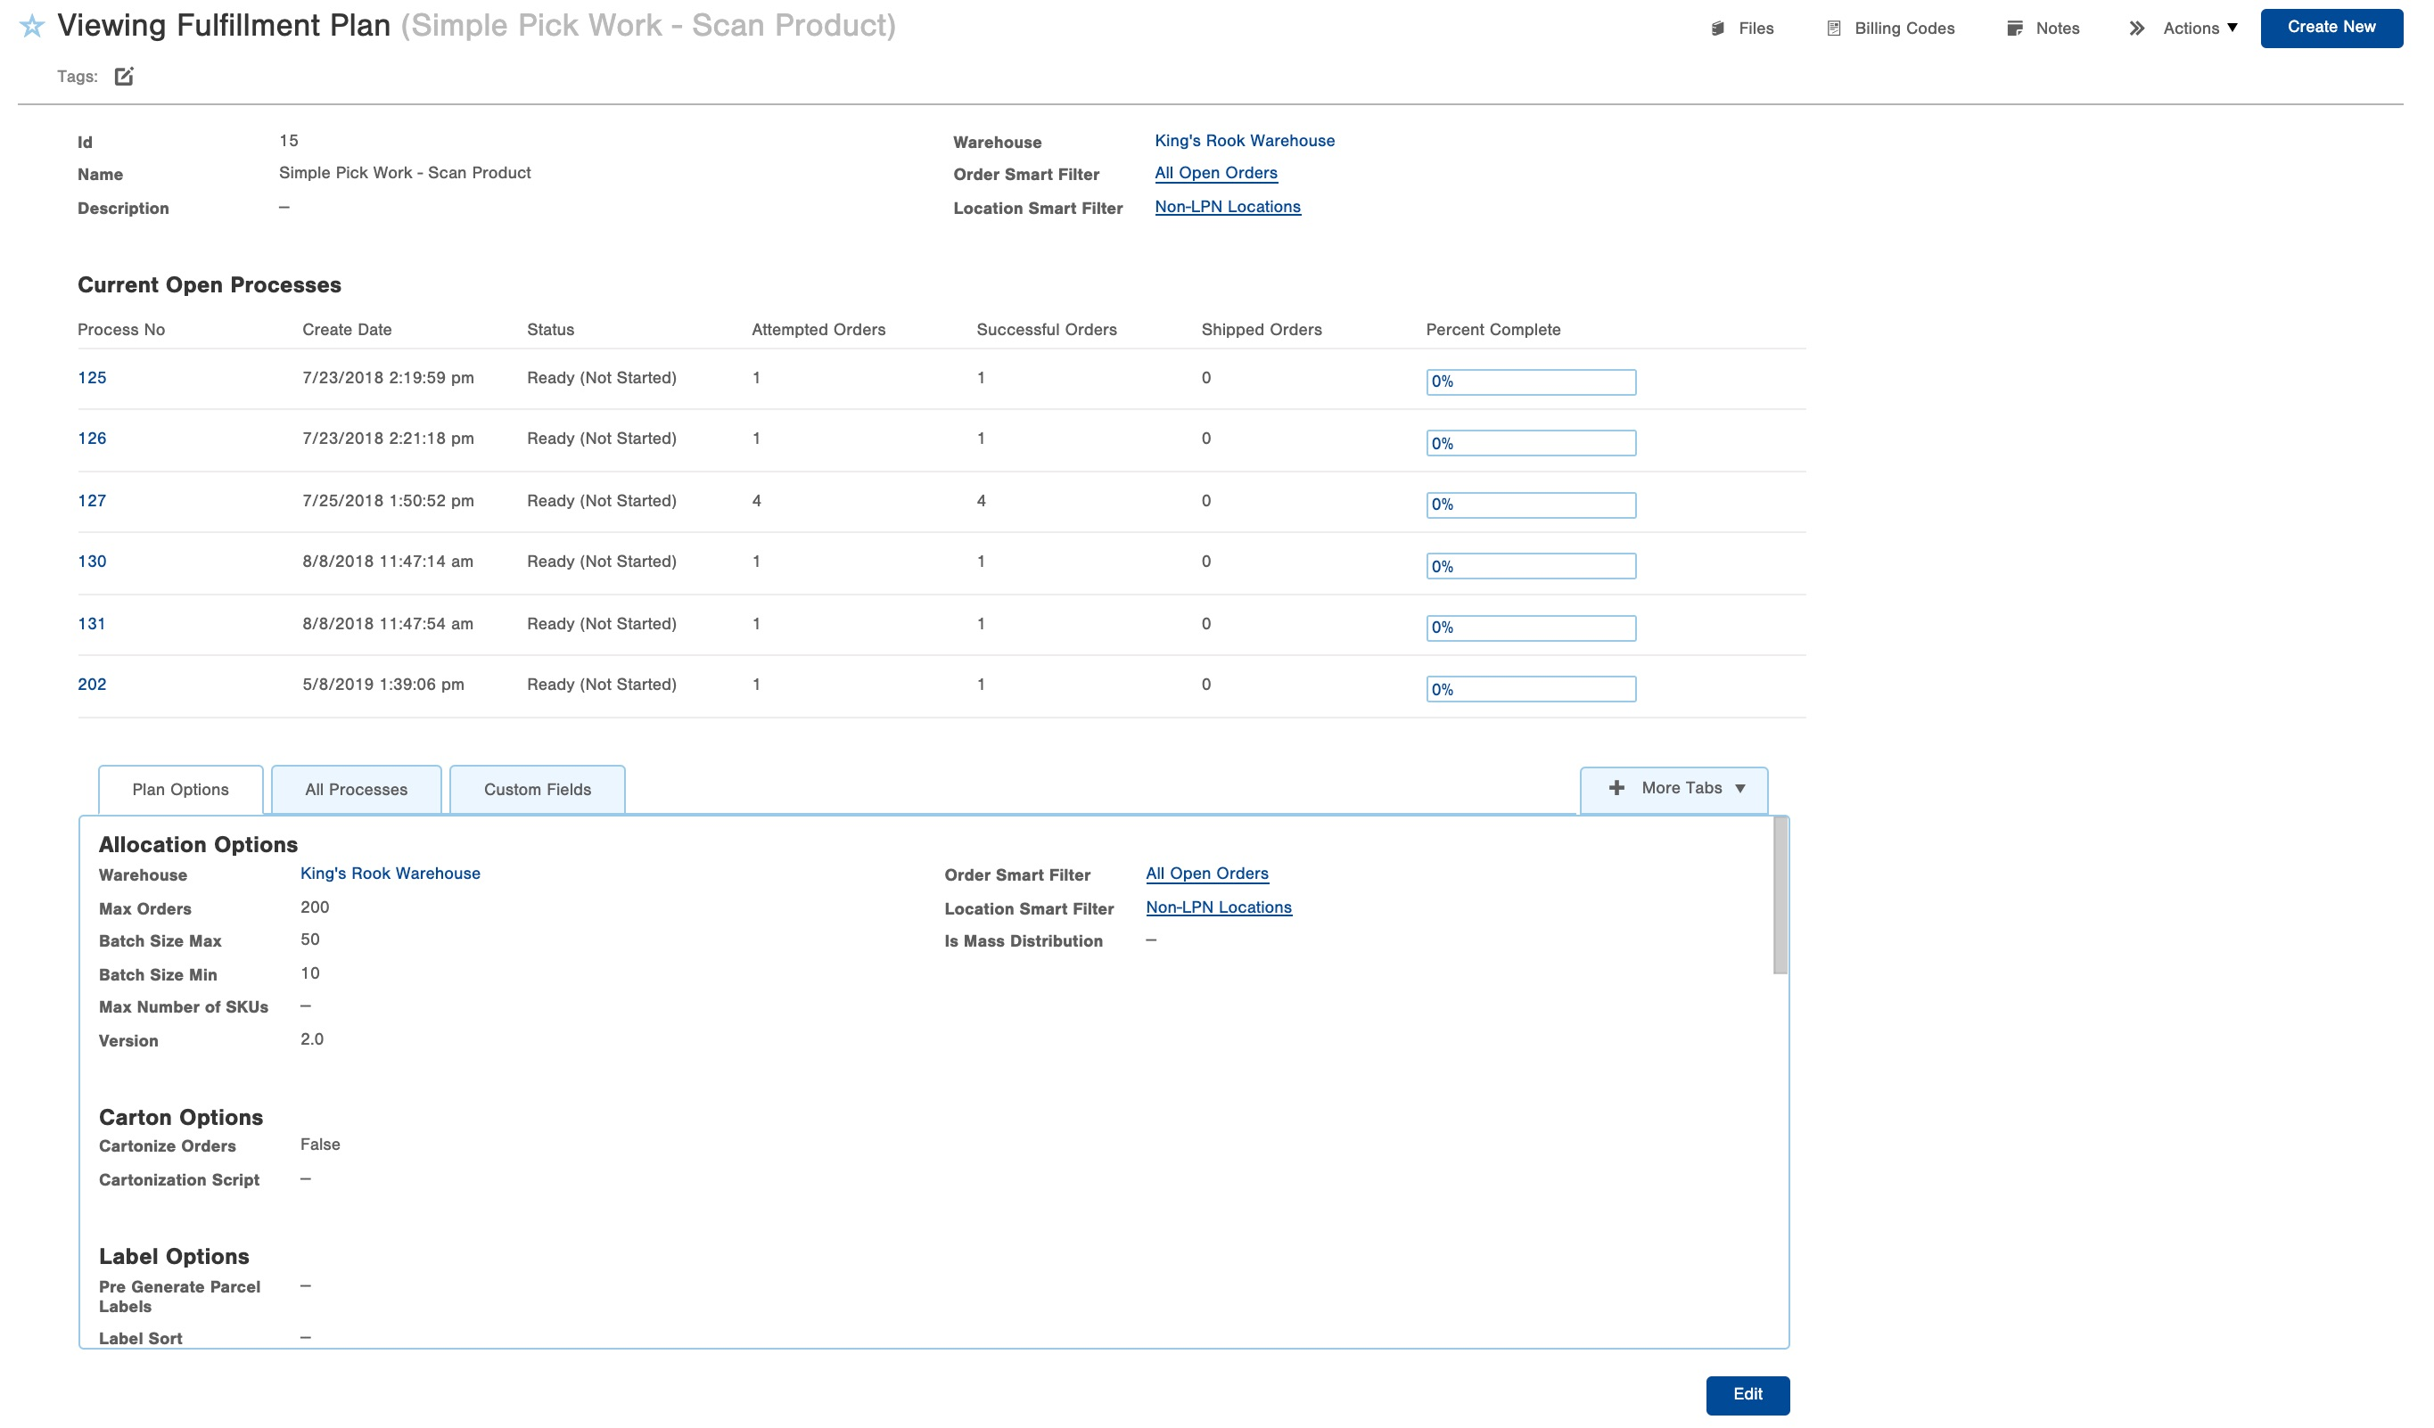Click the plus icon on More Tabs

[x=1617, y=789]
